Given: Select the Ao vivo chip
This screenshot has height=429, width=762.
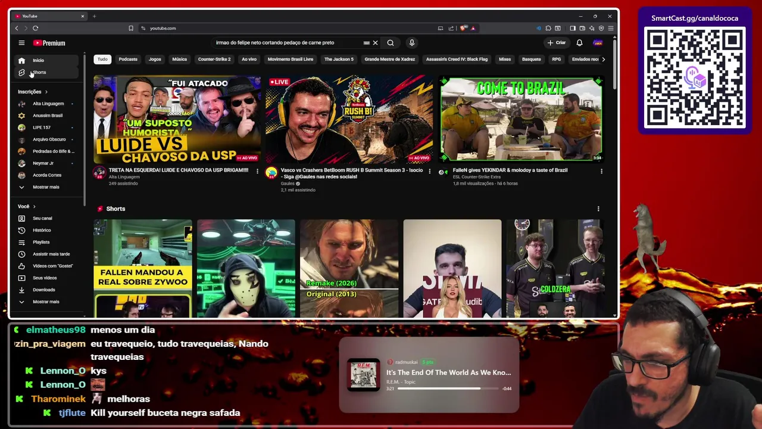Looking at the screenshot, I should pyautogui.click(x=249, y=60).
